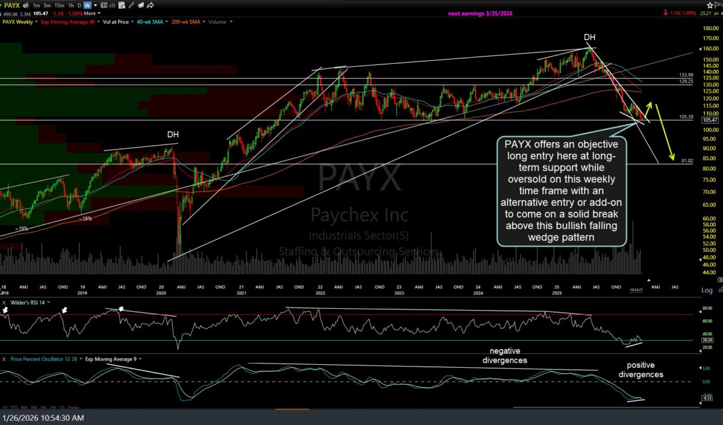Click the share arrow icon in toolbar

150,5
